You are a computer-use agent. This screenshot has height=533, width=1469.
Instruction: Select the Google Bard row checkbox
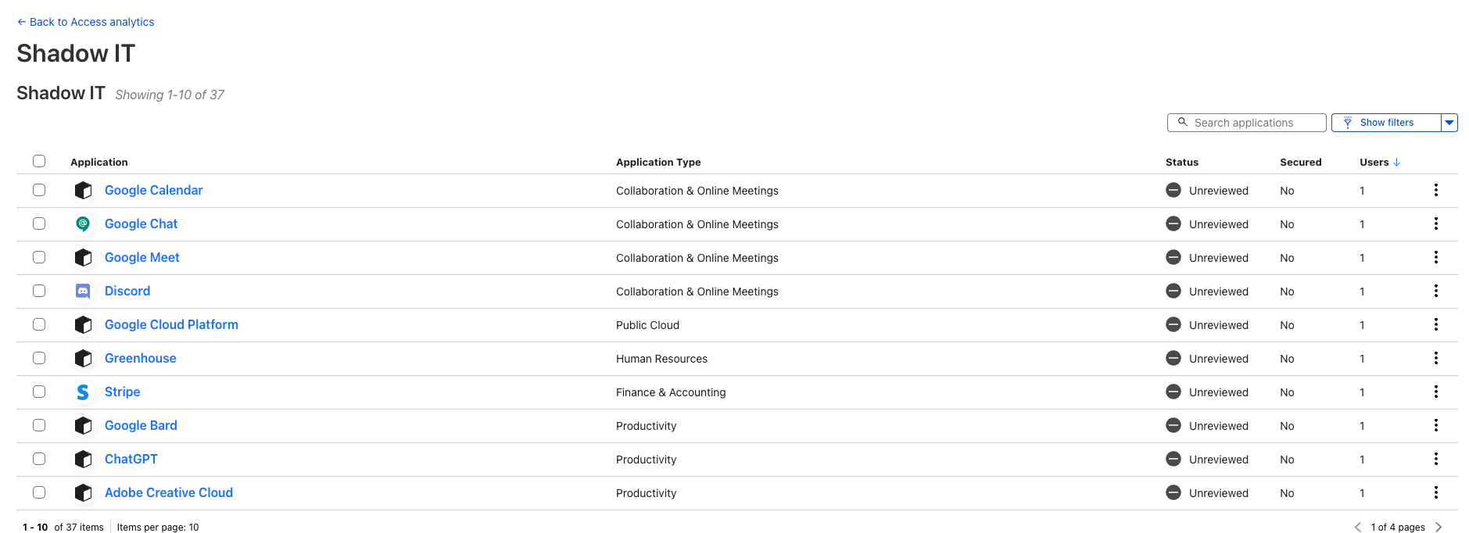(39, 426)
